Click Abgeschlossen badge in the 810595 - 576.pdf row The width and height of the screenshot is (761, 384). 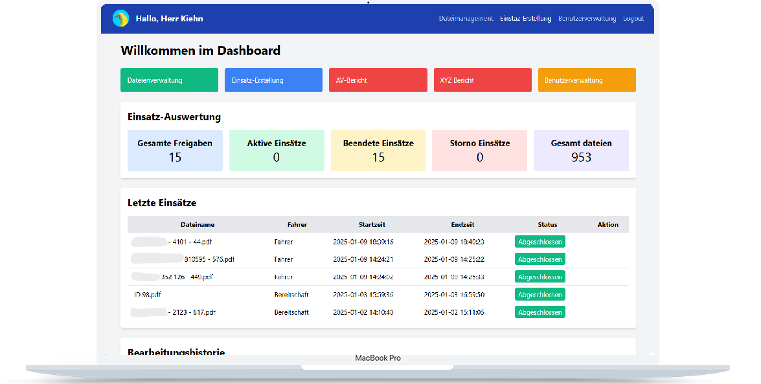(540, 259)
